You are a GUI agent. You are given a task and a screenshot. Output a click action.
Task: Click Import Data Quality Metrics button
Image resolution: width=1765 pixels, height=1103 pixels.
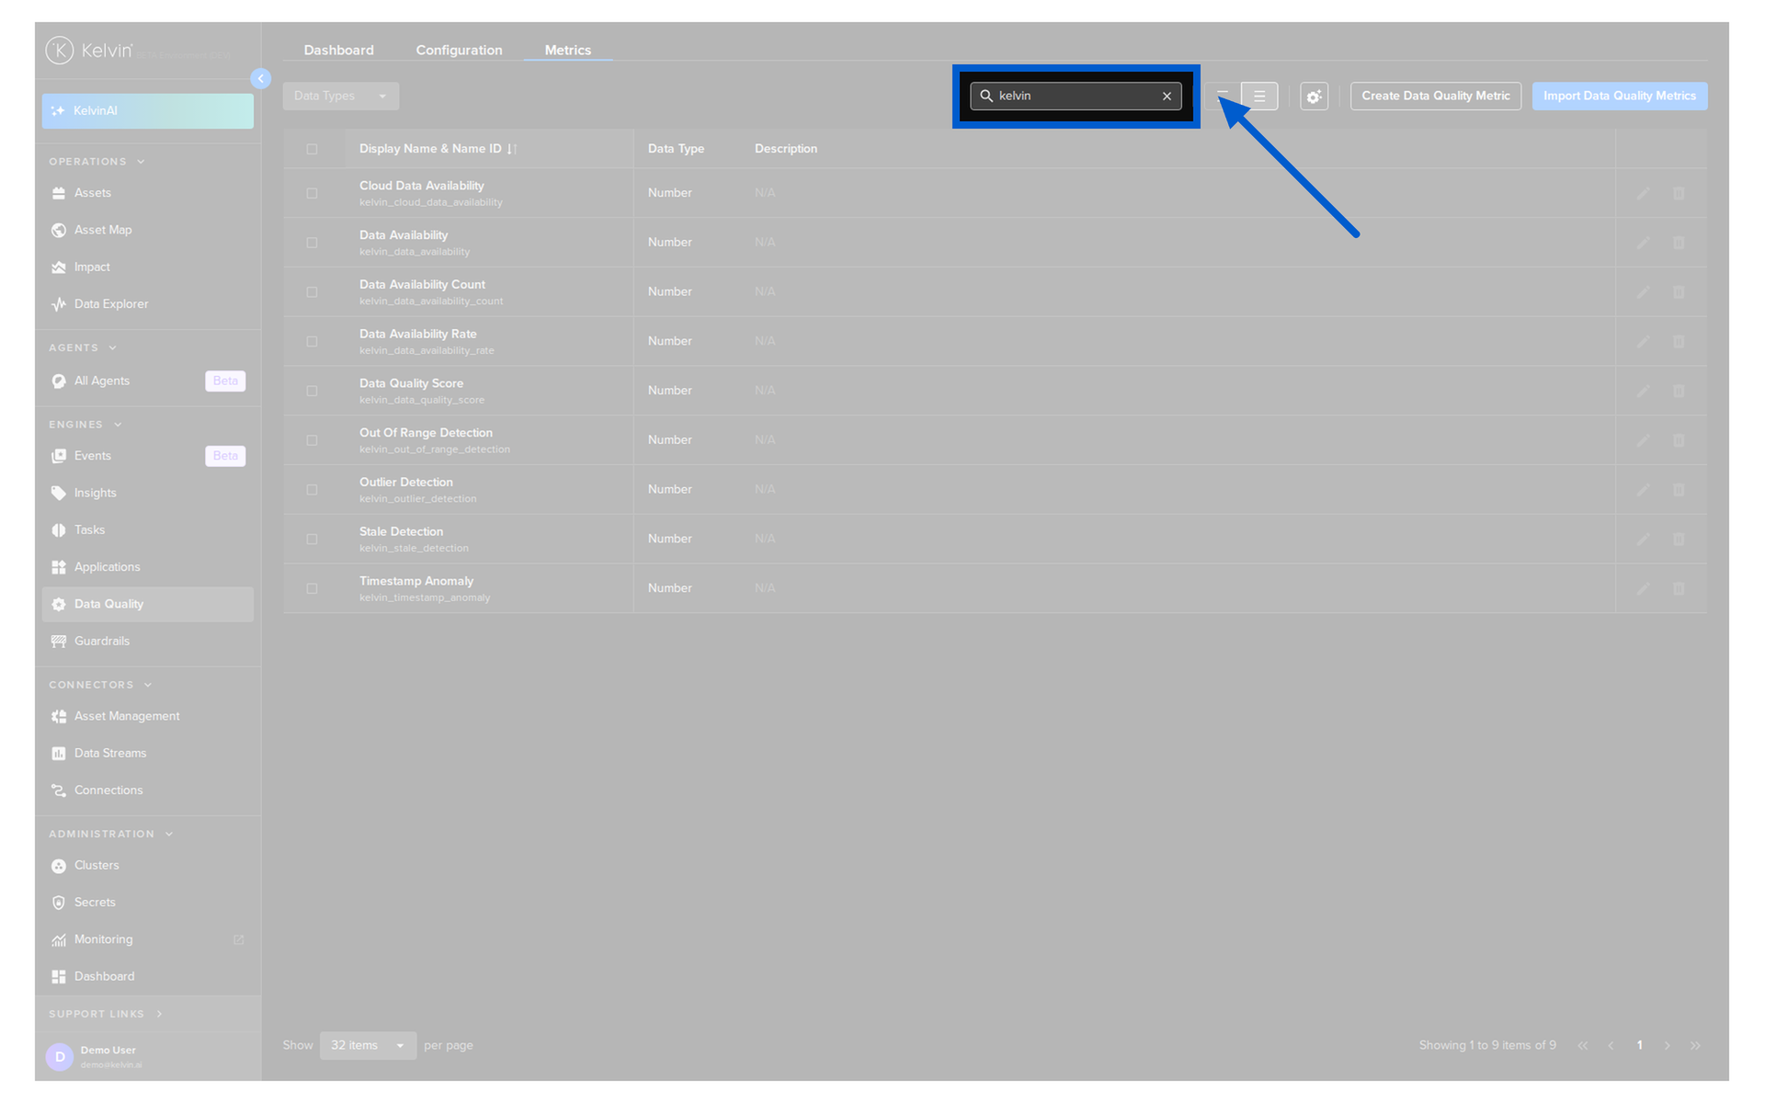click(x=1620, y=97)
